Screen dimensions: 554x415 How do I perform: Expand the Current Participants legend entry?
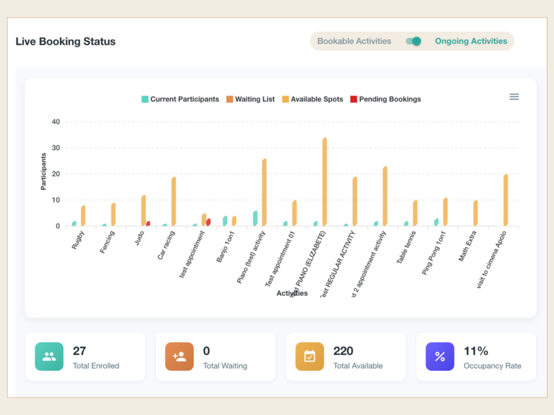(180, 99)
